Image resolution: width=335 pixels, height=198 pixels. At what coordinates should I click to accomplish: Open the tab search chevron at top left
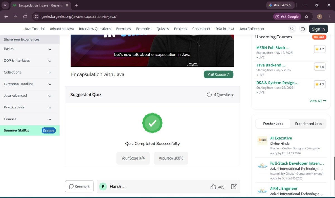(x=5, y=5)
